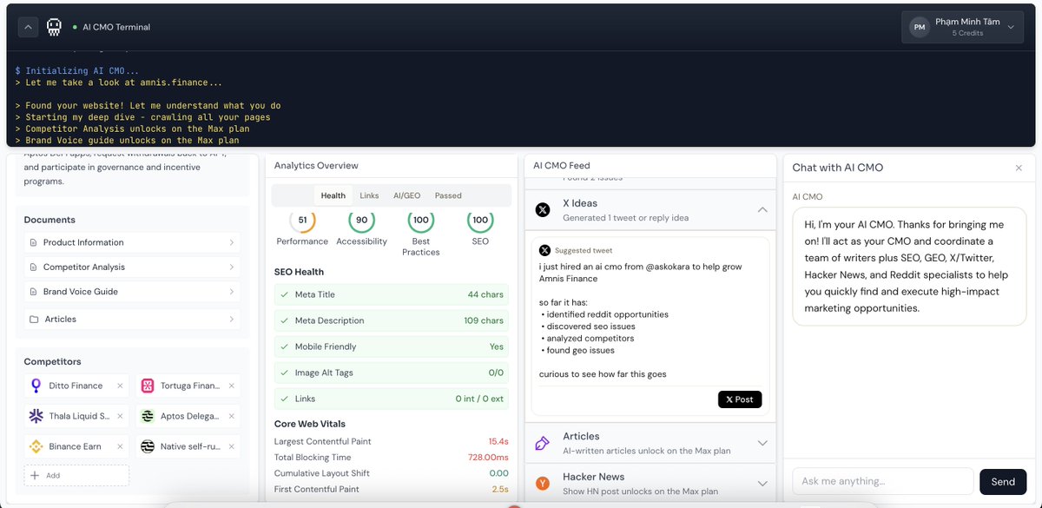Image resolution: width=1042 pixels, height=508 pixels.
Task: Expand chevron on Product Information row
Action: point(232,242)
